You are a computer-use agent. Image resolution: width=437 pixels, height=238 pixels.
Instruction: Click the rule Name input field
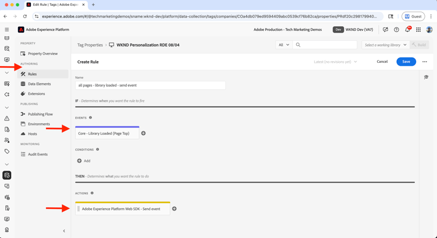pos(150,85)
